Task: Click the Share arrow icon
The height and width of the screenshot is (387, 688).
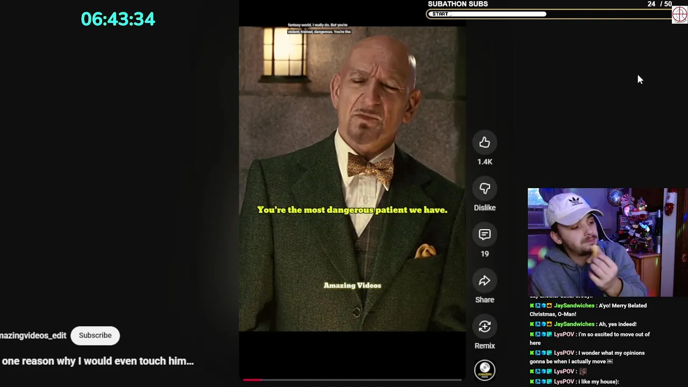Action: pyautogui.click(x=485, y=281)
